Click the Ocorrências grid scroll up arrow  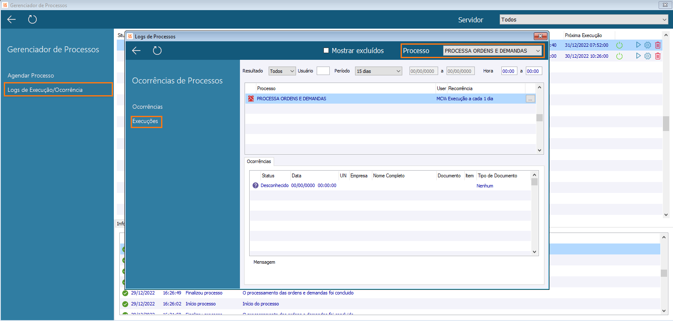534,175
